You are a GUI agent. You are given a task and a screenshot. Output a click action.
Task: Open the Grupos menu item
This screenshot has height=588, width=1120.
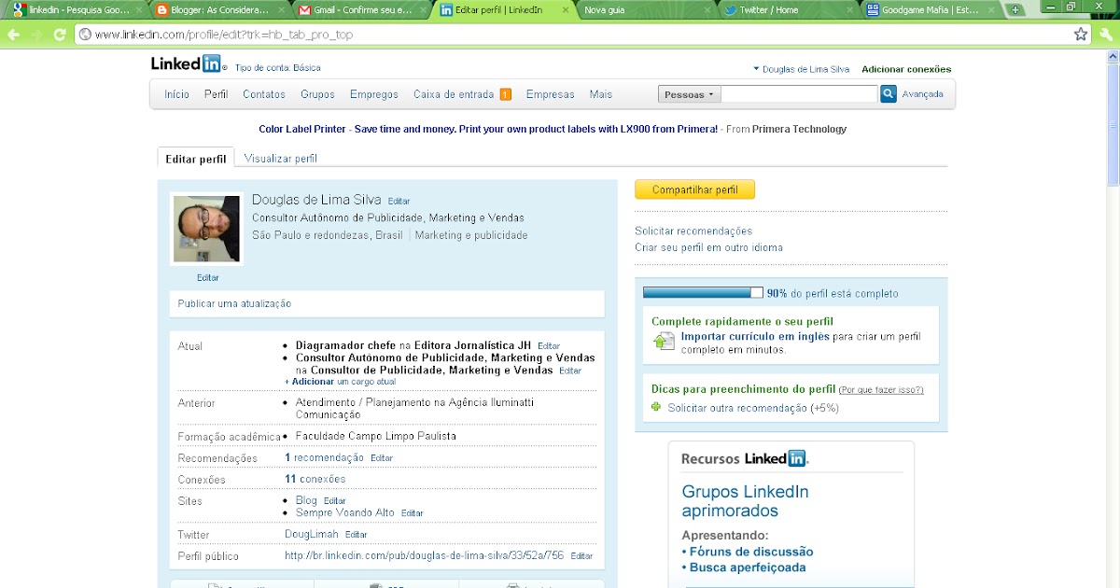(x=317, y=94)
